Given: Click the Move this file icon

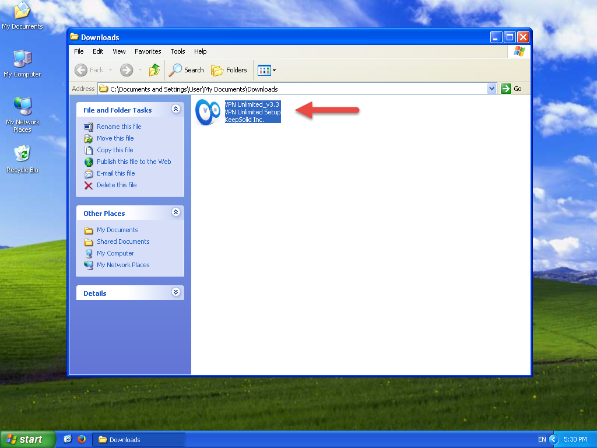Looking at the screenshot, I should click(x=89, y=139).
